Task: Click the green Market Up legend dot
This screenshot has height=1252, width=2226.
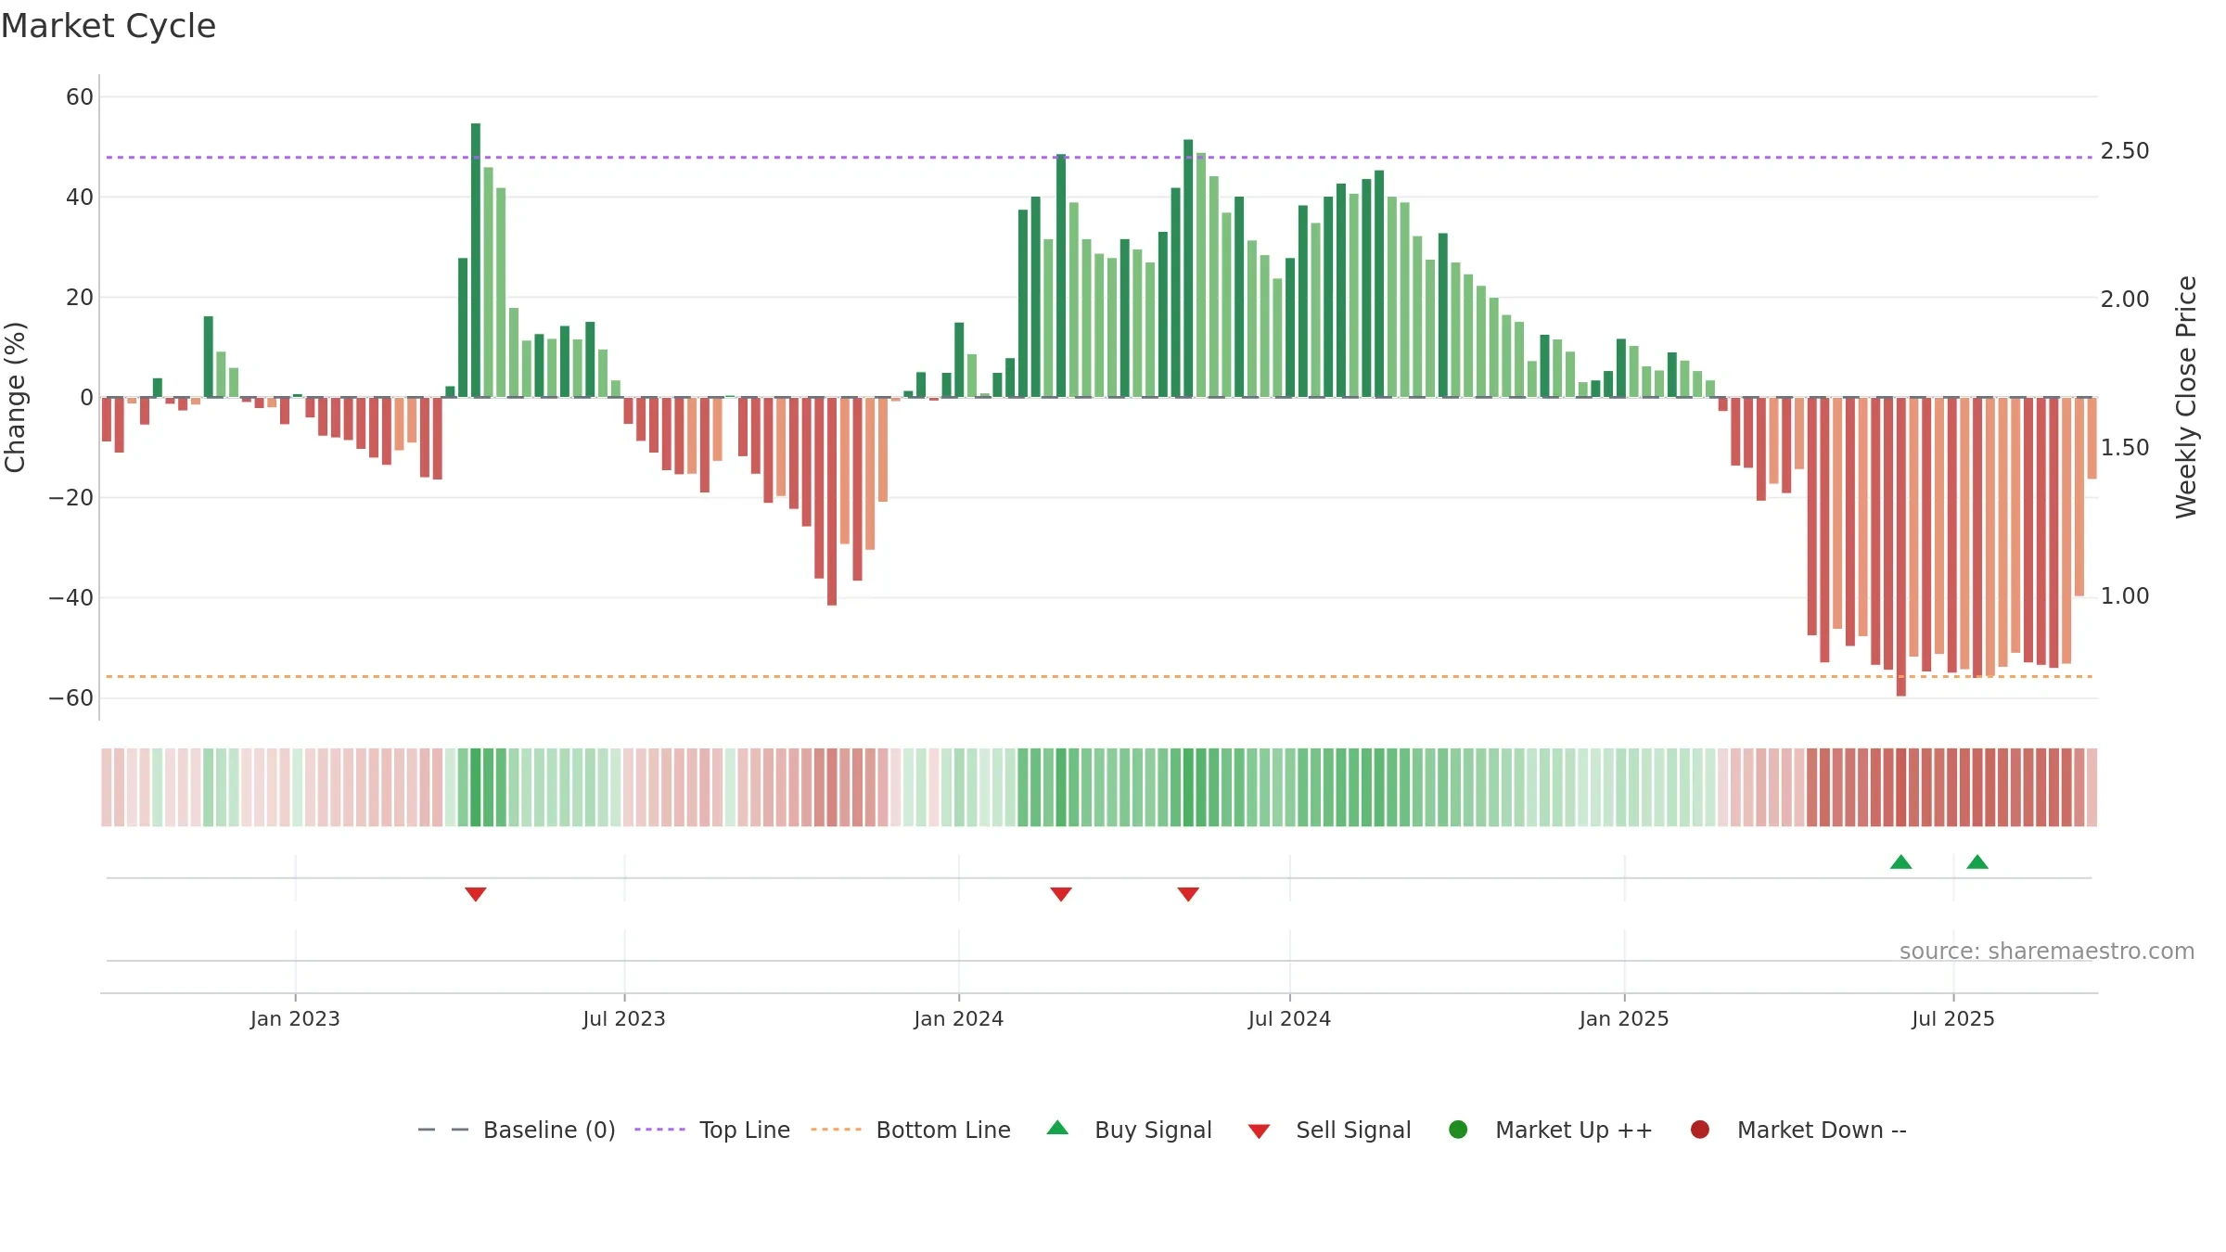Action: tap(1458, 1130)
